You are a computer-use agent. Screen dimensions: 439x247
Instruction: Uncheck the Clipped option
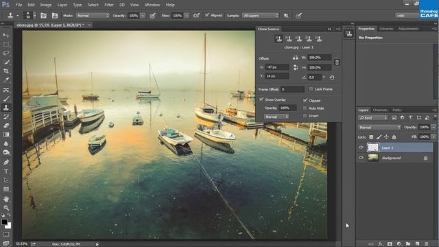(x=305, y=100)
